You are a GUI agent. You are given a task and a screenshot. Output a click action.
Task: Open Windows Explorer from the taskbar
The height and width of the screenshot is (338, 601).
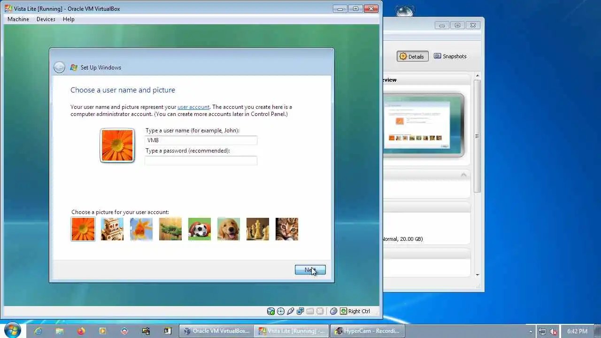coord(60,331)
